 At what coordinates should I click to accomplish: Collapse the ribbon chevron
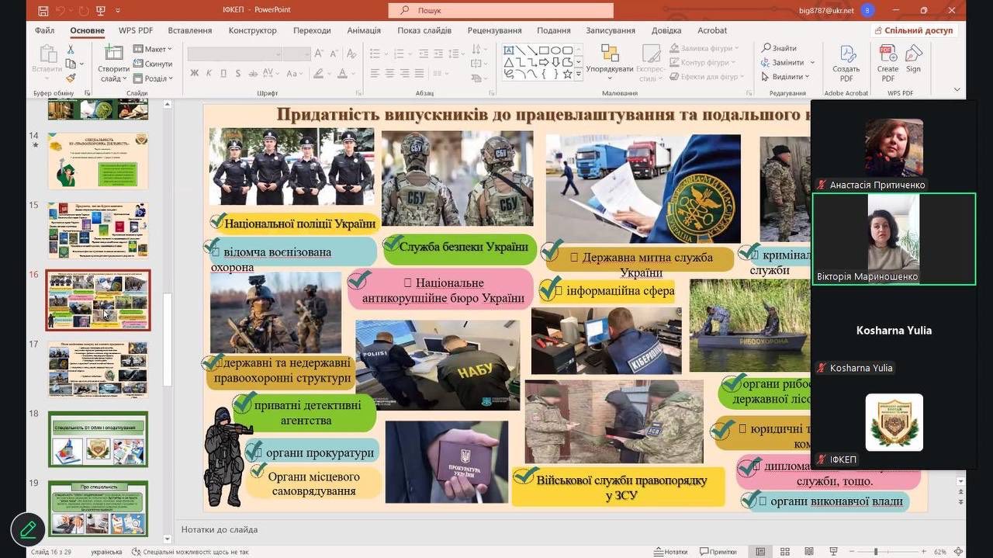(957, 90)
